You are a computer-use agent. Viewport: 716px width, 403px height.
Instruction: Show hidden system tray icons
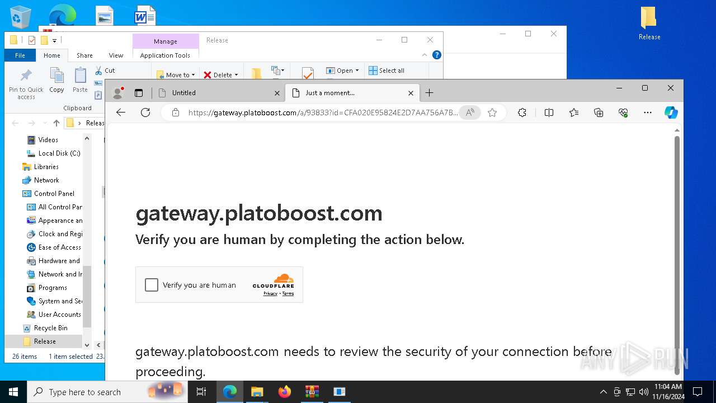(x=603, y=392)
